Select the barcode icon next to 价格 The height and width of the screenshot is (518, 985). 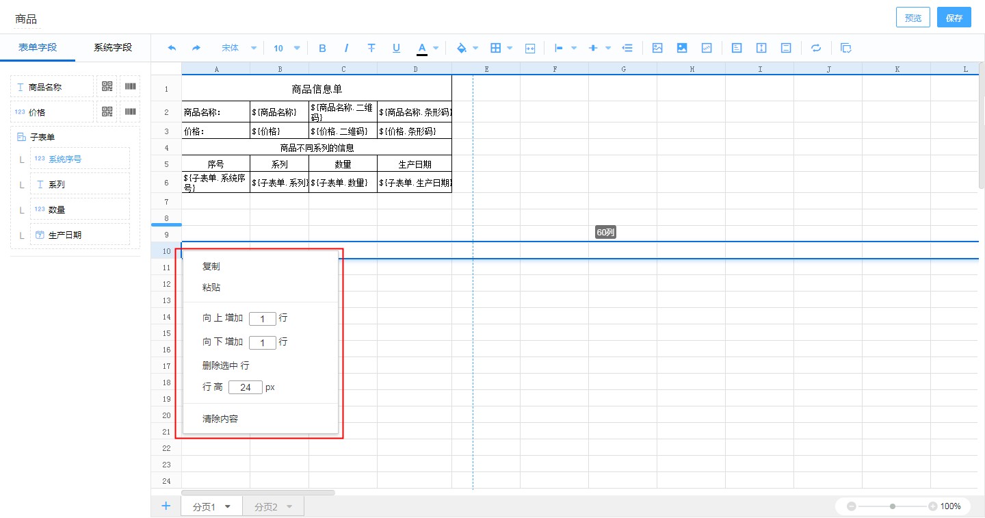(130, 111)
